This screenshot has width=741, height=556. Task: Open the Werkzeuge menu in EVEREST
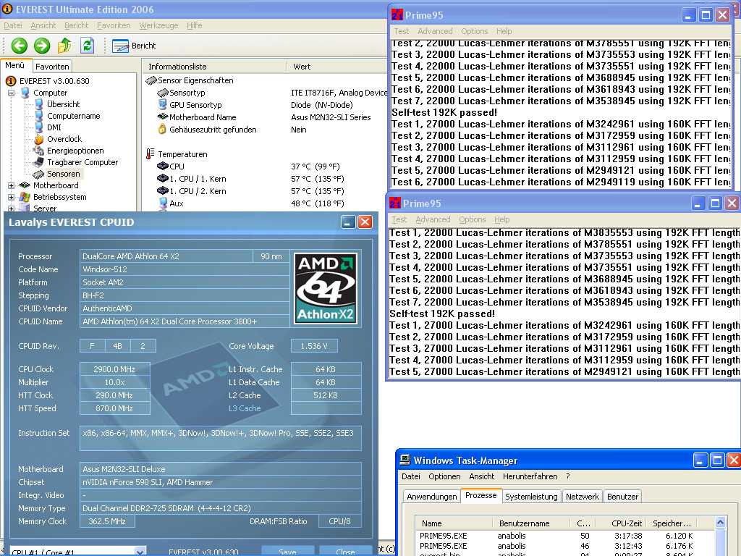tap(158, 25)
